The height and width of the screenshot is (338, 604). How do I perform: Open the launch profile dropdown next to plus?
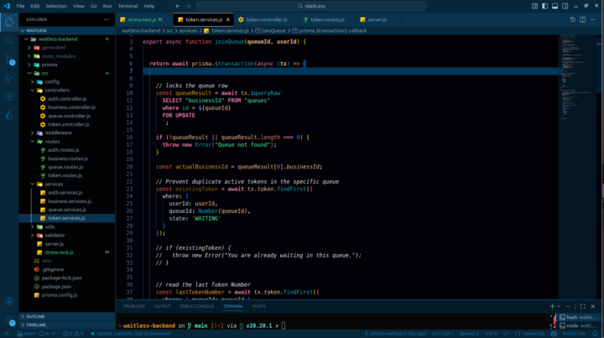[x=559, y=306]
